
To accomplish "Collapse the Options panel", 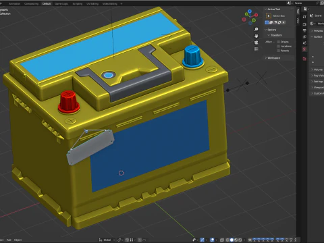I will click(x=266, y=30).
